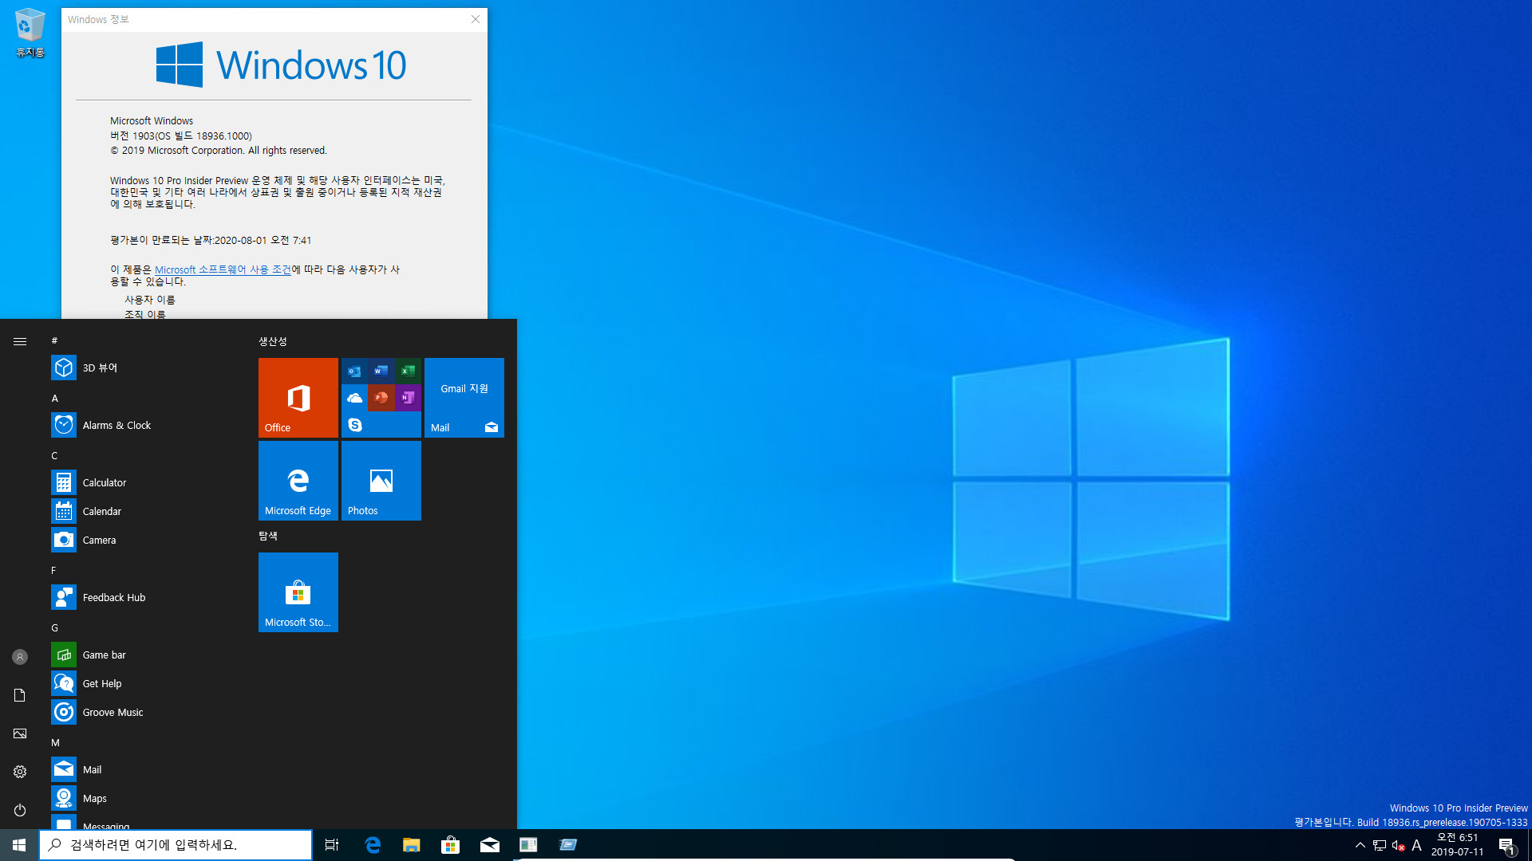
Task: Open Calculator from the app list
Action: coord(144,482)
